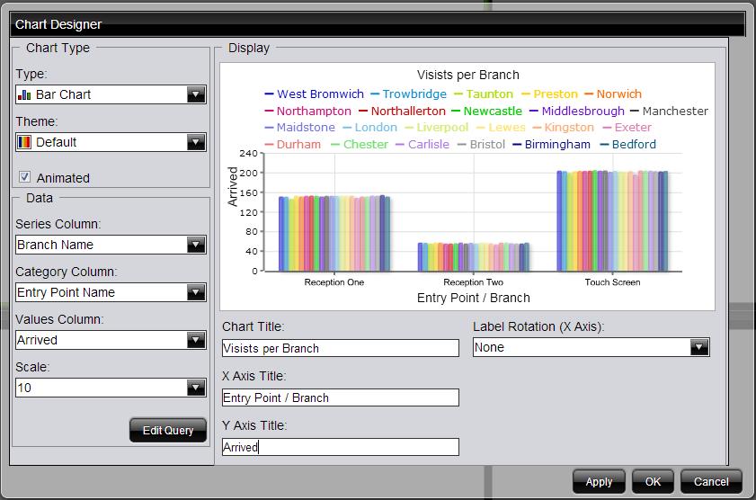Screen dimensions: 756x500
Task: Click Chester legend entry
Action: (360, 144)
